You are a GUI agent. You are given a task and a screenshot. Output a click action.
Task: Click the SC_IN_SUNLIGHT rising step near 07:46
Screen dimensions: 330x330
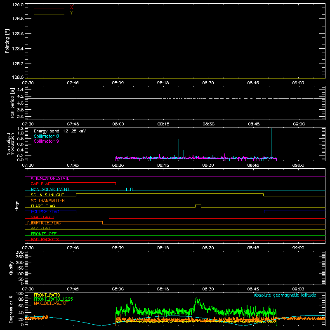tap(76, 195)
